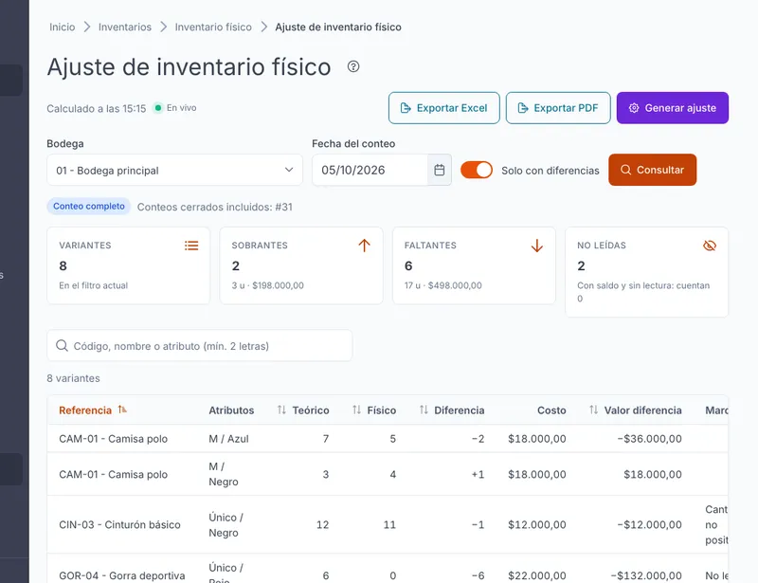Click the Exportar PDF button
Image resolution: width=758 pixels, height=583 pixels.
[558, 108]
